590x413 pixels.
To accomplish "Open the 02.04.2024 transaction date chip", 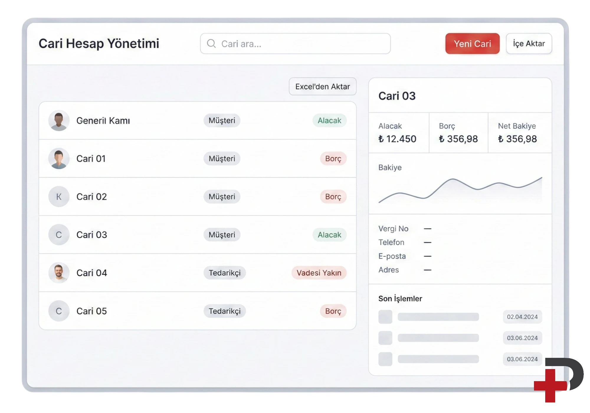I will (522, 317).
